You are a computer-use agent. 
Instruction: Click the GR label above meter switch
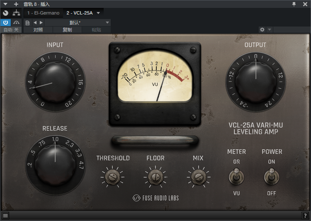(x=236, y=162)
